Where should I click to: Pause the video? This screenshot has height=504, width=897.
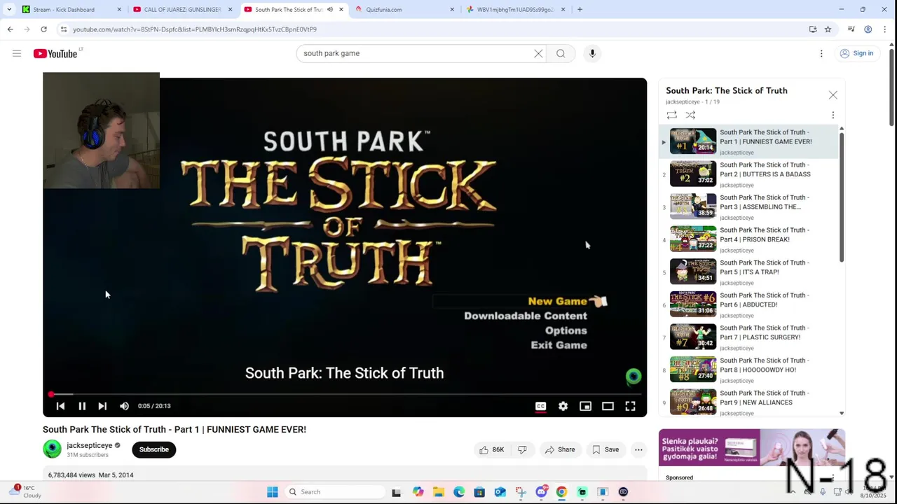[82, 406]
